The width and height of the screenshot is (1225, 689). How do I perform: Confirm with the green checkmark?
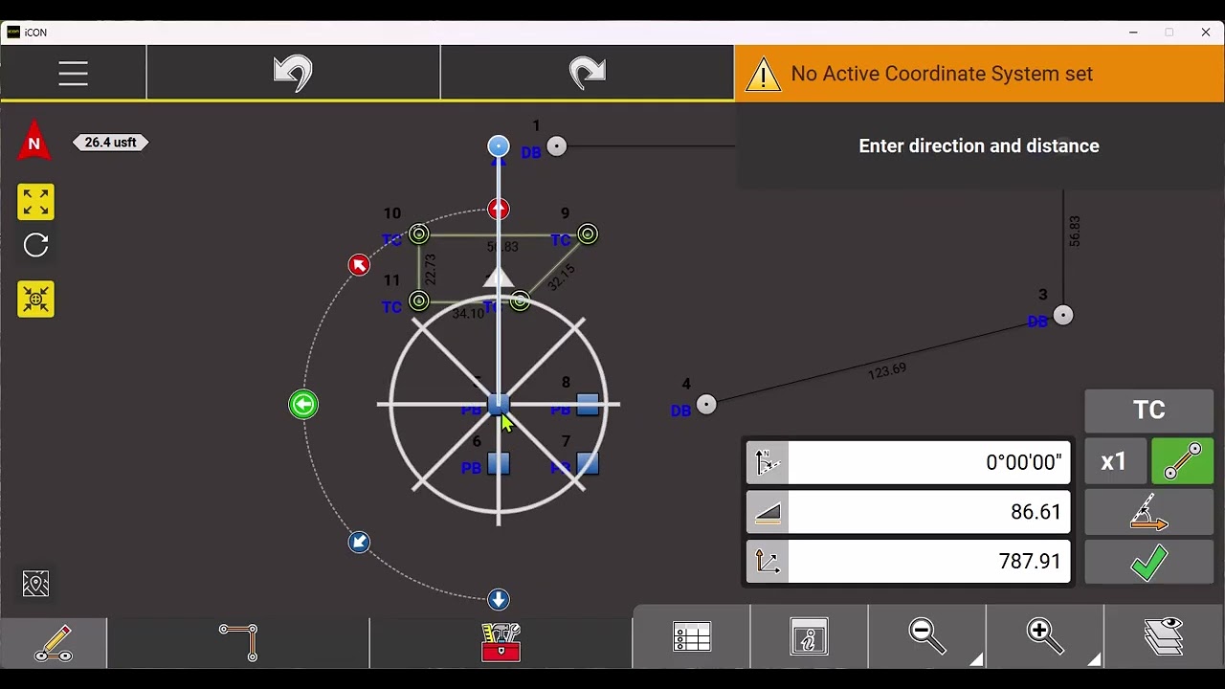(1148, 563)
